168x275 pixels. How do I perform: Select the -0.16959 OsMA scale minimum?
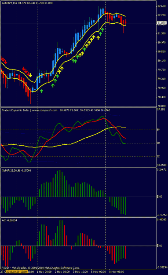tap(162, 215)
